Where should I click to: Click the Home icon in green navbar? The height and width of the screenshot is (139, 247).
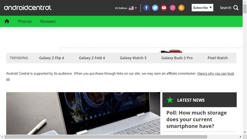(x=7, y=21)
